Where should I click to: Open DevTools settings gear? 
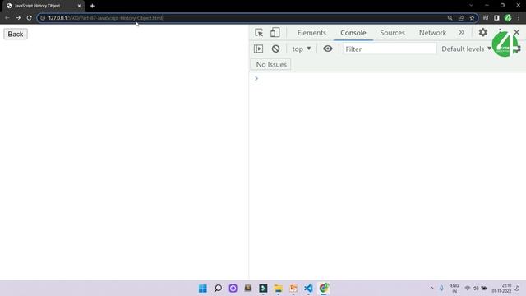pos(482,32)
